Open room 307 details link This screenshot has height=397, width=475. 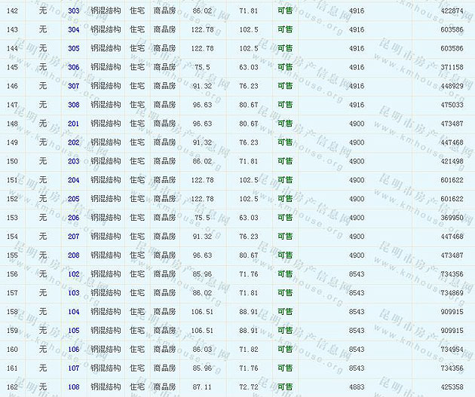(73, 87)
